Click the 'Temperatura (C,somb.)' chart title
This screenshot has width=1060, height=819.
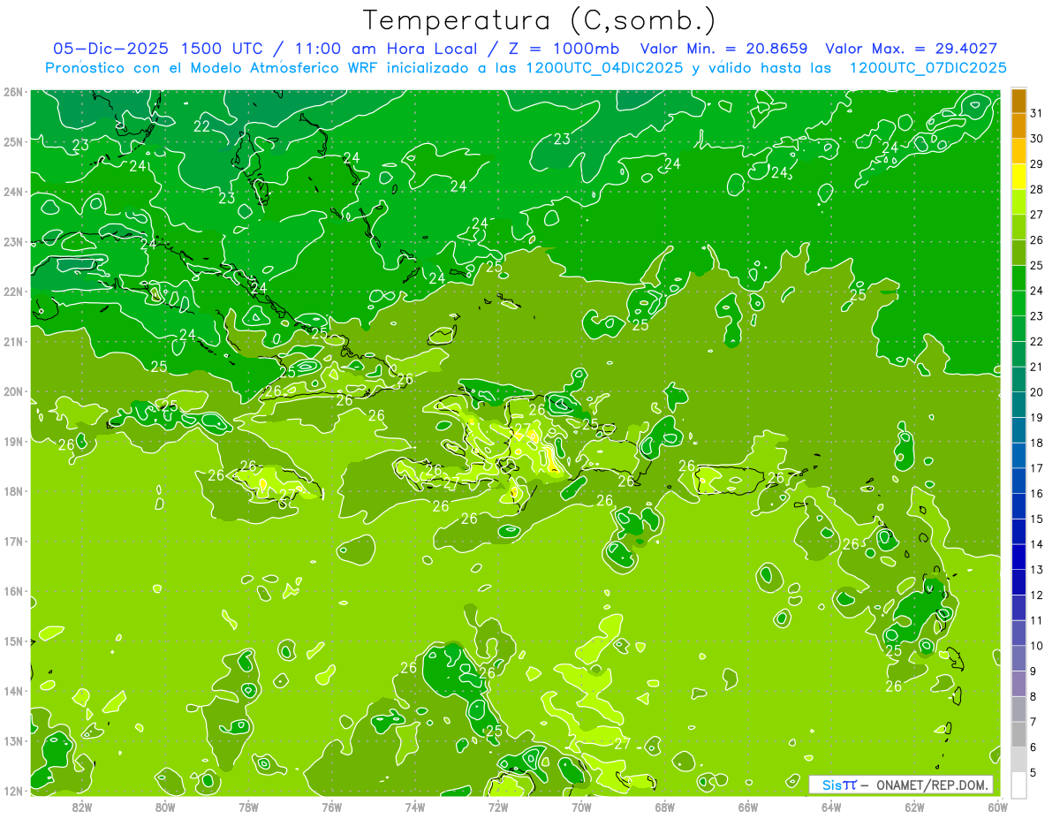click(x=540, y=20)
